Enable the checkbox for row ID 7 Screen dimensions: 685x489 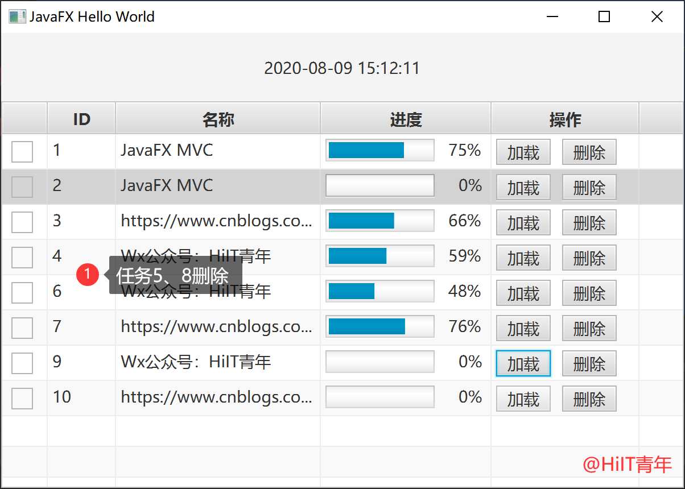point(22,328)
